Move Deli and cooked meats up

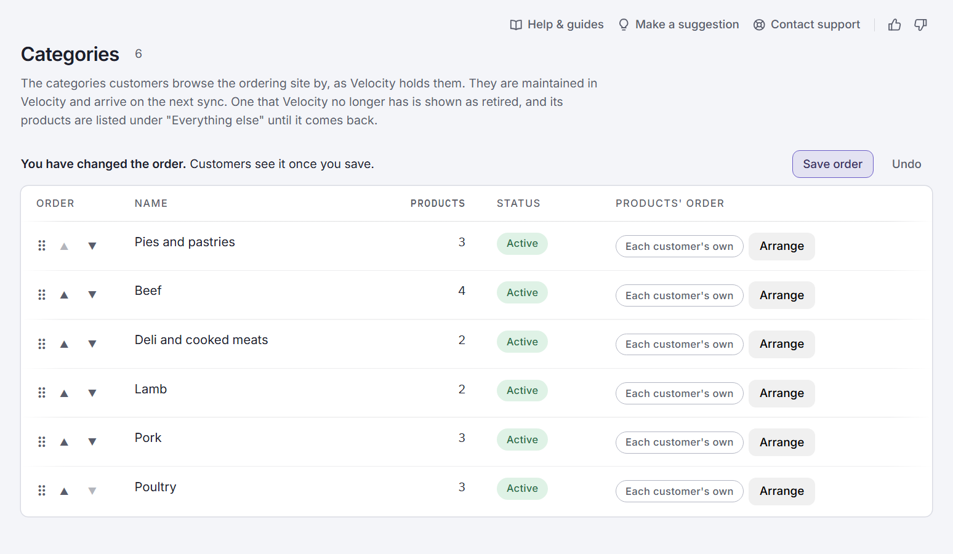pos(64,344)
